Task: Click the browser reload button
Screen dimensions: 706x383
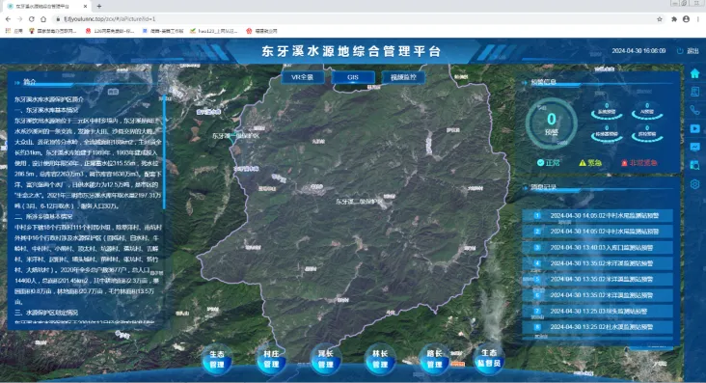Action: tap(32, 19)
